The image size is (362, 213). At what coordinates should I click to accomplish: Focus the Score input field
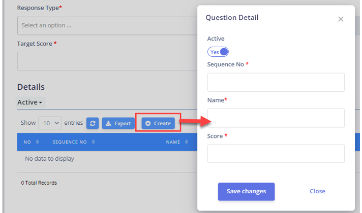[x=276, y=154]
